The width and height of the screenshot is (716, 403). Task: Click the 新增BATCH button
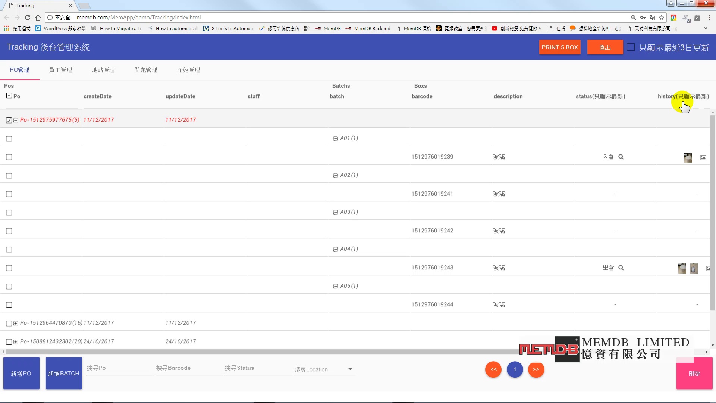coord(64,374)
